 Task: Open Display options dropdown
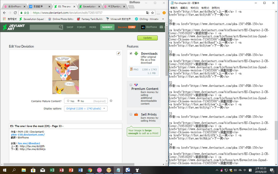pyautogui.click(x=86, y=108)
